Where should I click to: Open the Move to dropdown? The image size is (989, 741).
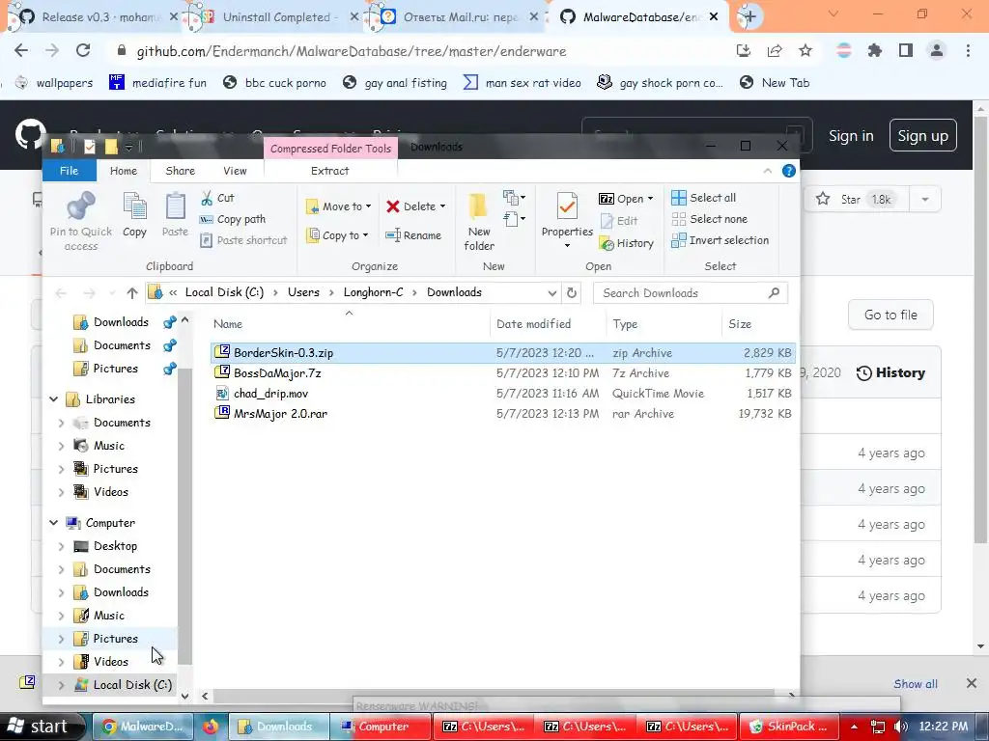(339, 206)
